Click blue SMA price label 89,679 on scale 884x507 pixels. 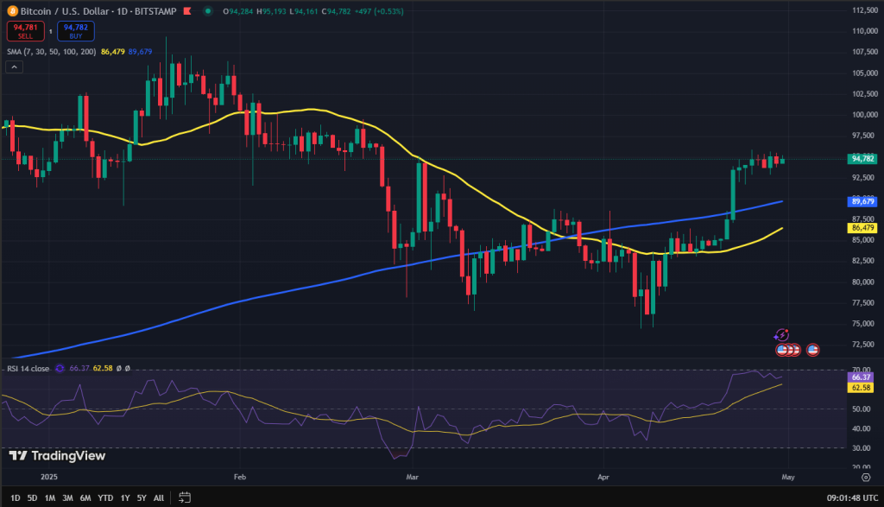pos(862,201)
